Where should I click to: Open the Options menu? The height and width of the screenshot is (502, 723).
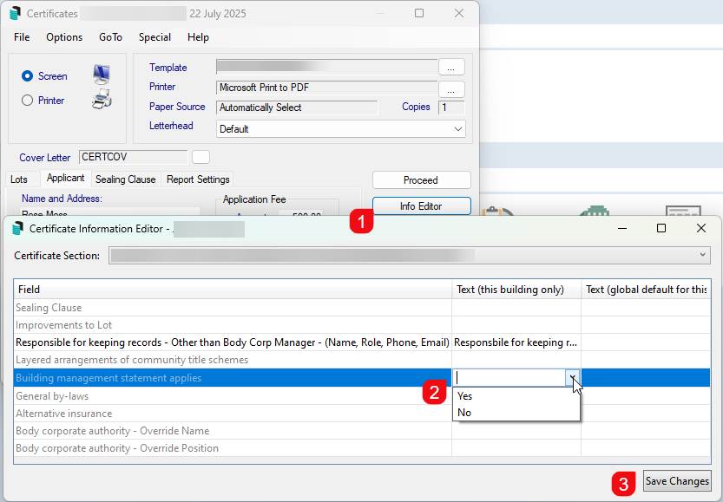coord(64,37)
